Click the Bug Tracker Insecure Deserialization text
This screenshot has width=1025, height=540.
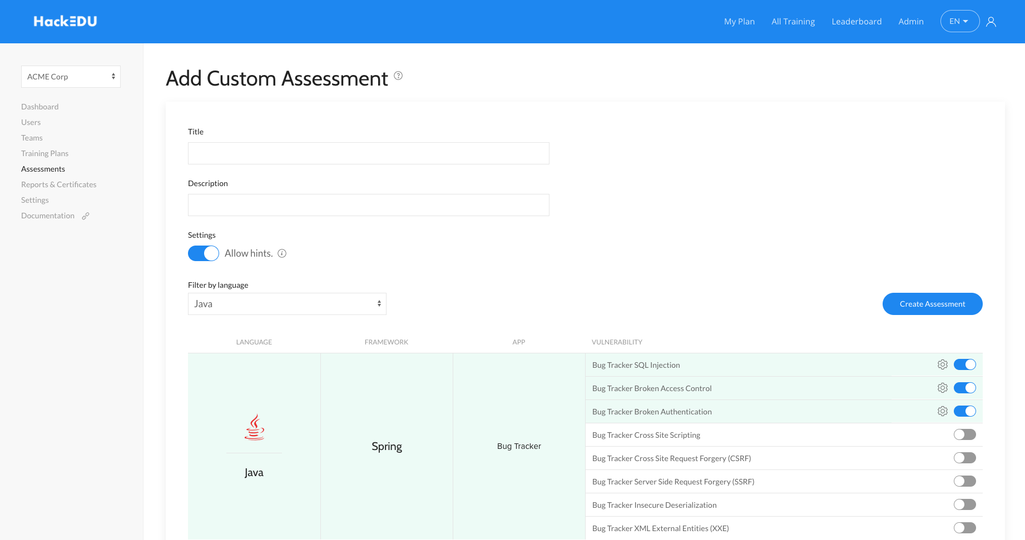click(x=655, y=505)
